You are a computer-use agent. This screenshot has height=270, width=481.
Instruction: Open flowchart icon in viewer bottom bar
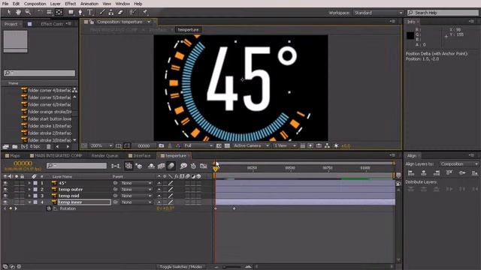coord(328,145)
